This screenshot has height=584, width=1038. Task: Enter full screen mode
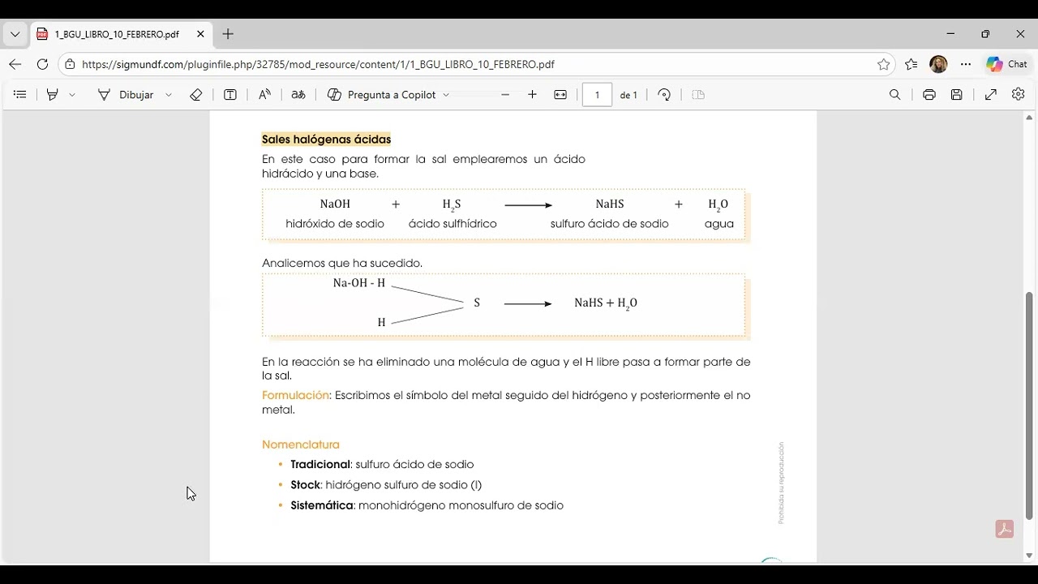(991, 95)
